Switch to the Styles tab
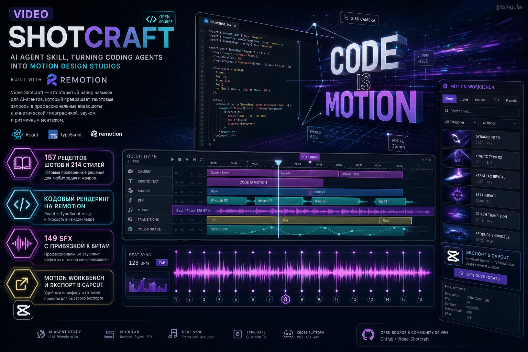This screenshot has height=352, width=528. (x=464, y=99)
